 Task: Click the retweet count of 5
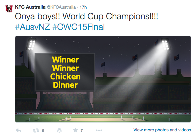point(43,131)
